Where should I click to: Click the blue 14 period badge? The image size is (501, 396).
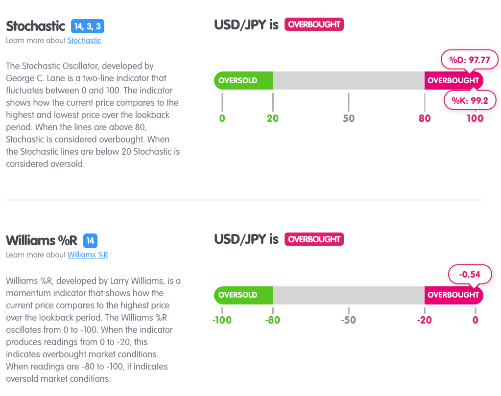90,240
